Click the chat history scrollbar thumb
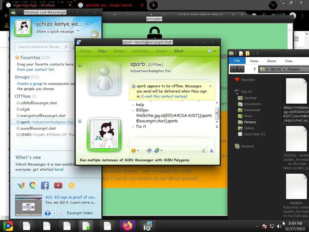Screen dimensions: 309x232 tap(217, 114)
